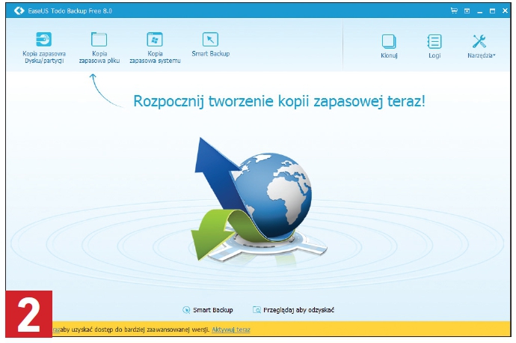Start Kopia zapasowa pliku file backup
516x343 pixels.
coord(99,48)
